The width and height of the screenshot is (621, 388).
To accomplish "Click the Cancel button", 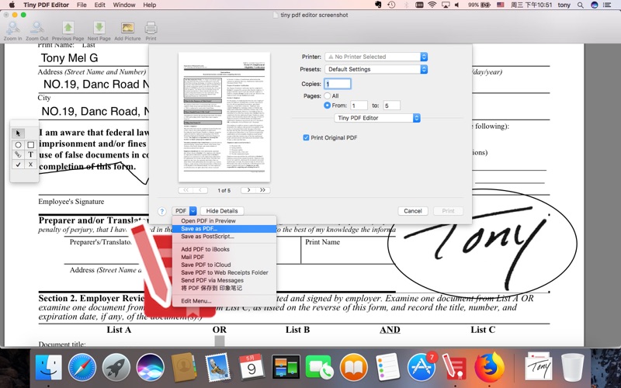I will (x=413, y=211).
